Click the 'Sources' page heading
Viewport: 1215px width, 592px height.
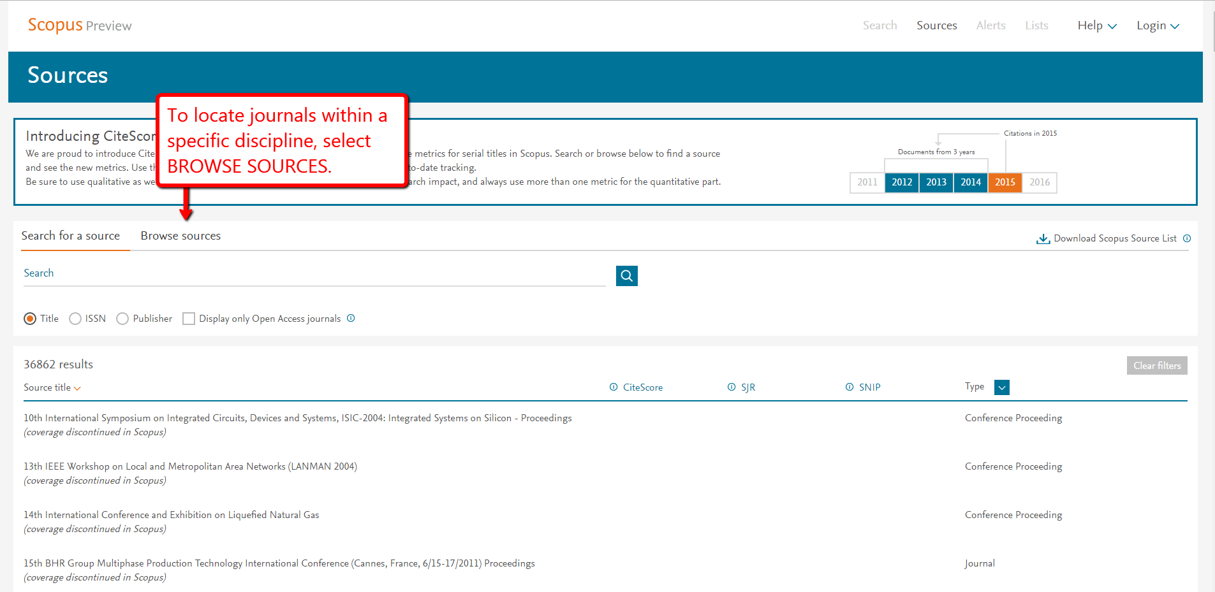(68, 75)
